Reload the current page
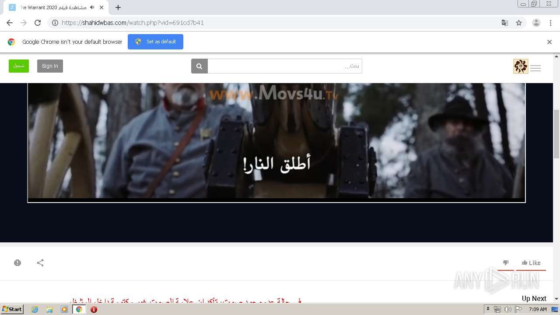 38,23
